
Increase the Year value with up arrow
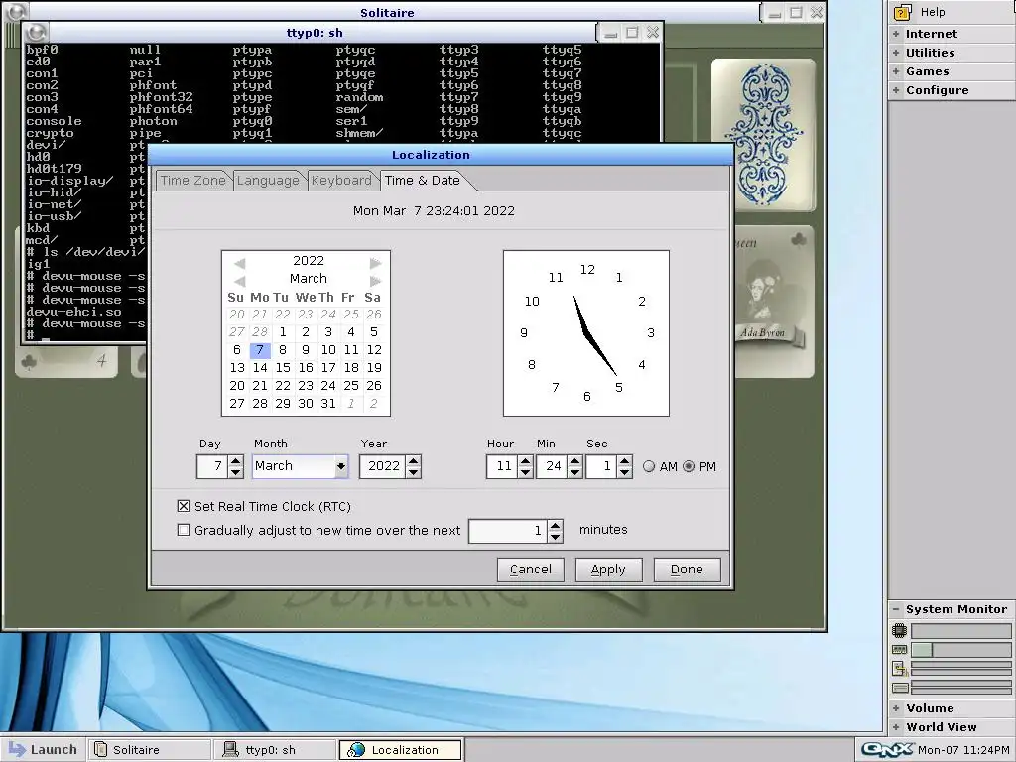(x=414, y=461)
